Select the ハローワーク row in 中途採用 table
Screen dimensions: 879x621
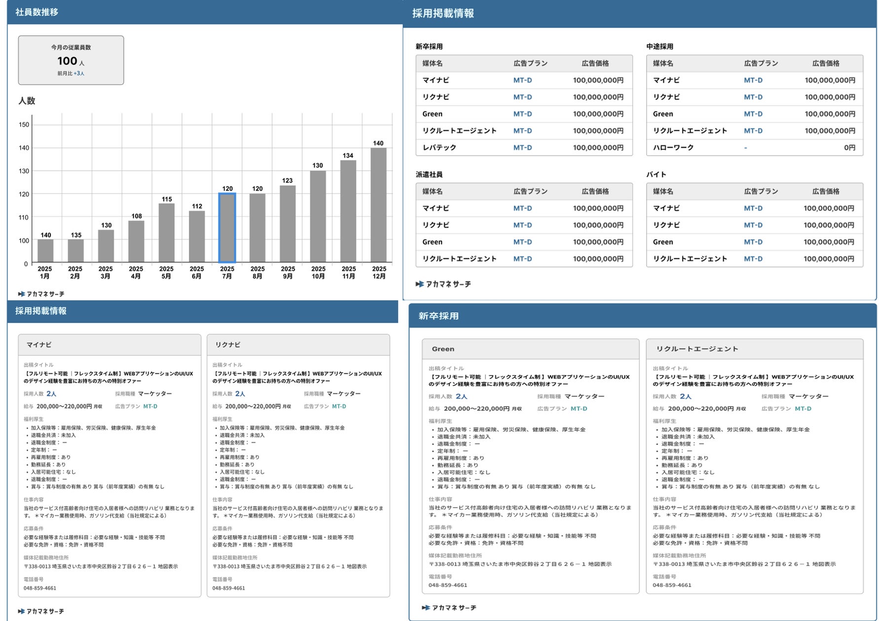coord(755,147)
